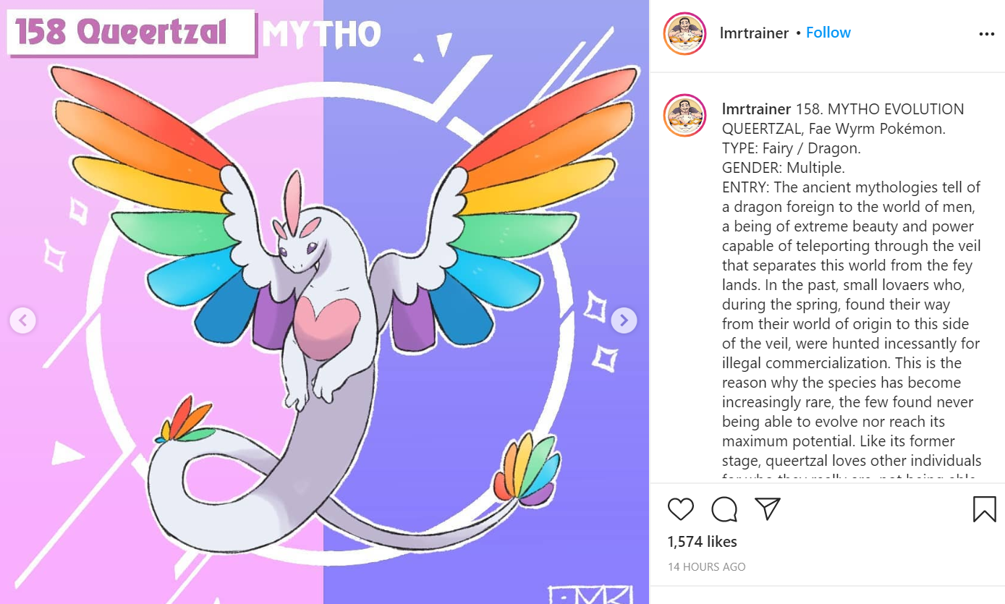
Task: Click lmrtrainer avatar in post header
Action: pos(684,33)
